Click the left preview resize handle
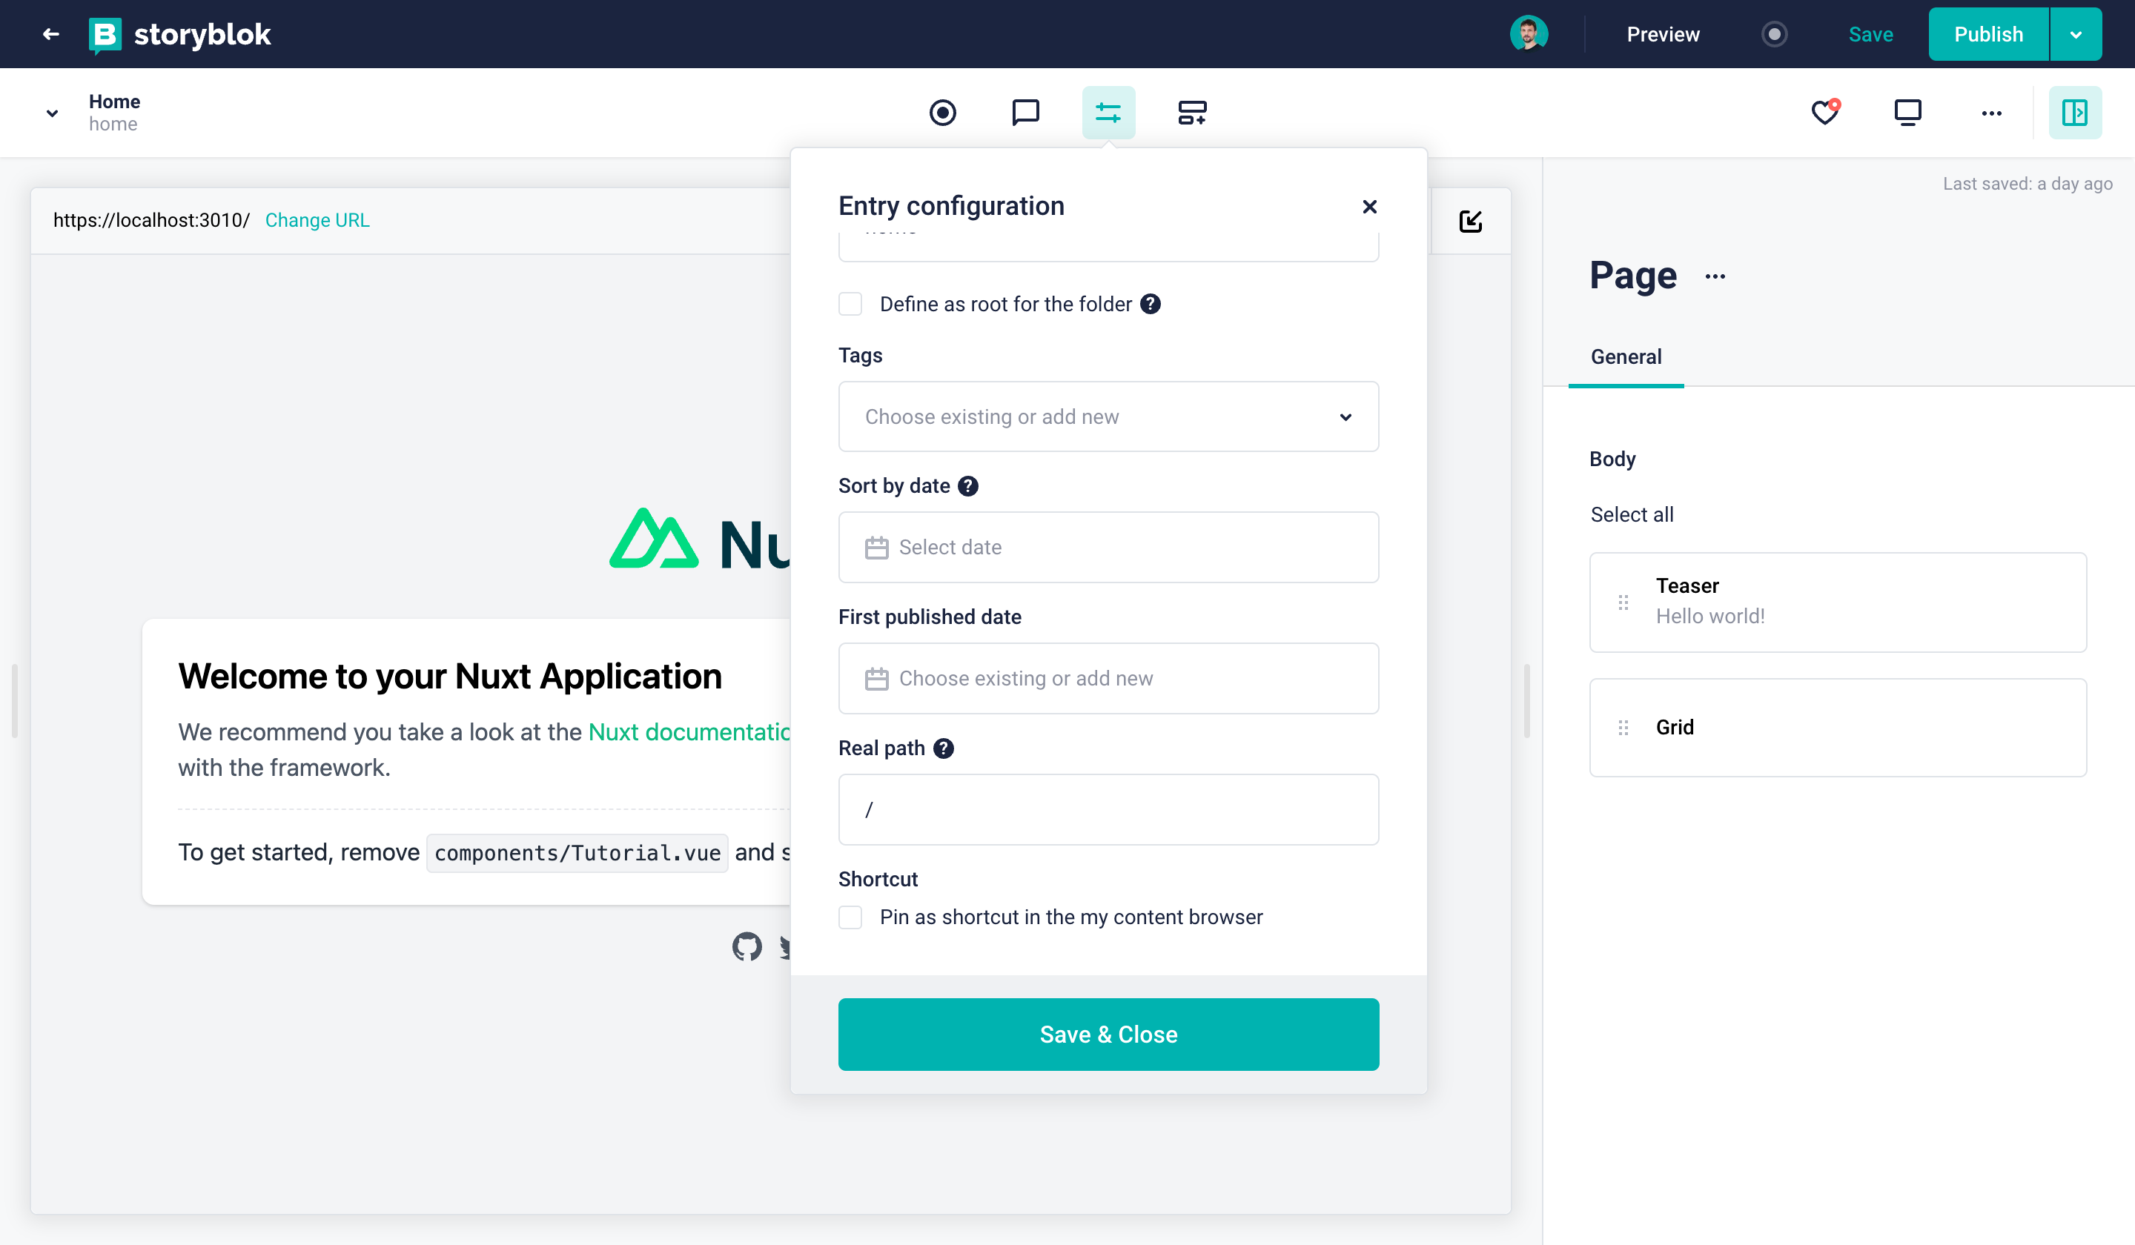2135x1245 pixels. pyautogui.click(x=14, y=700)
